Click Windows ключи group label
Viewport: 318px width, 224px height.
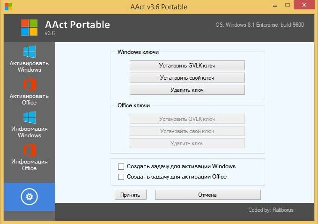click(x=138, y=52)
